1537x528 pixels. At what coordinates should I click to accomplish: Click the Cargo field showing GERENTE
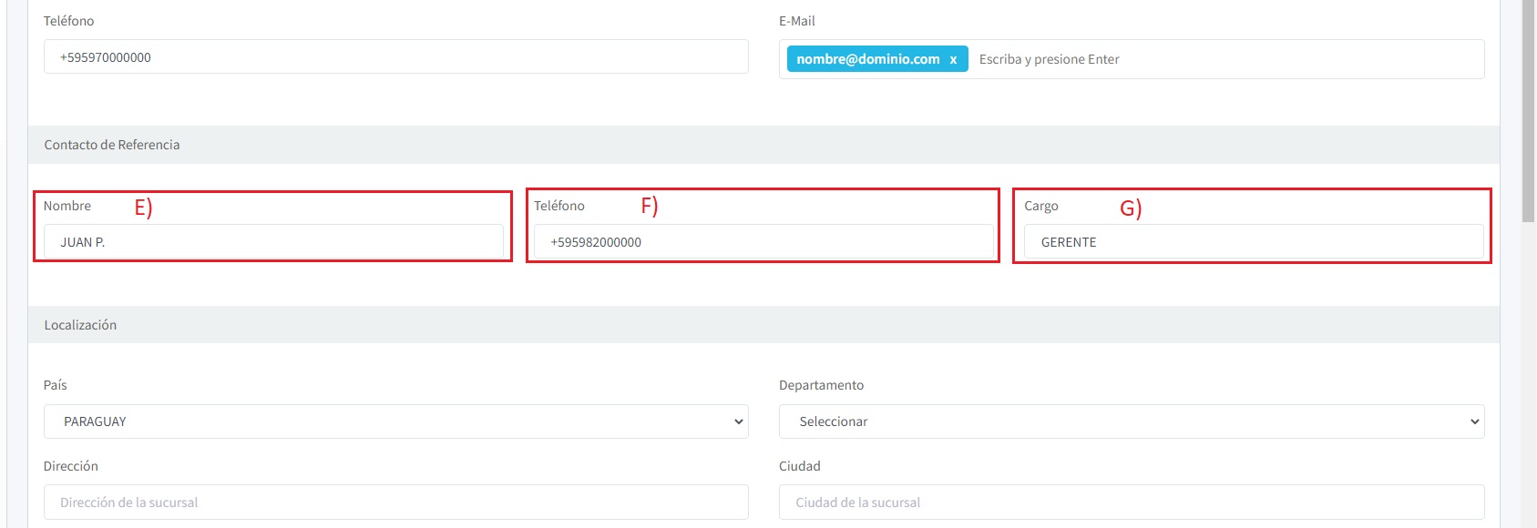[x=1253, y=242]
